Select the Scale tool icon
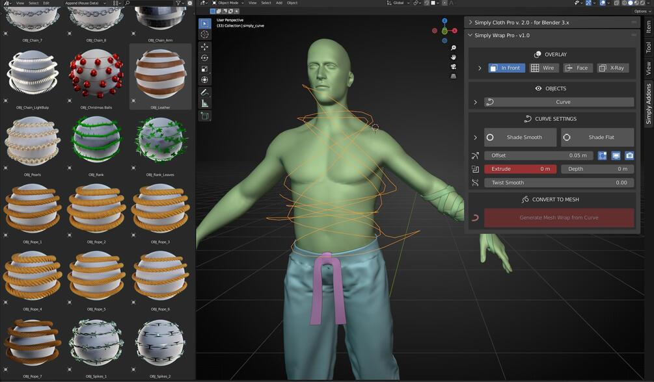Viewport: 654px width, 382px height. [x=204, y=69]
